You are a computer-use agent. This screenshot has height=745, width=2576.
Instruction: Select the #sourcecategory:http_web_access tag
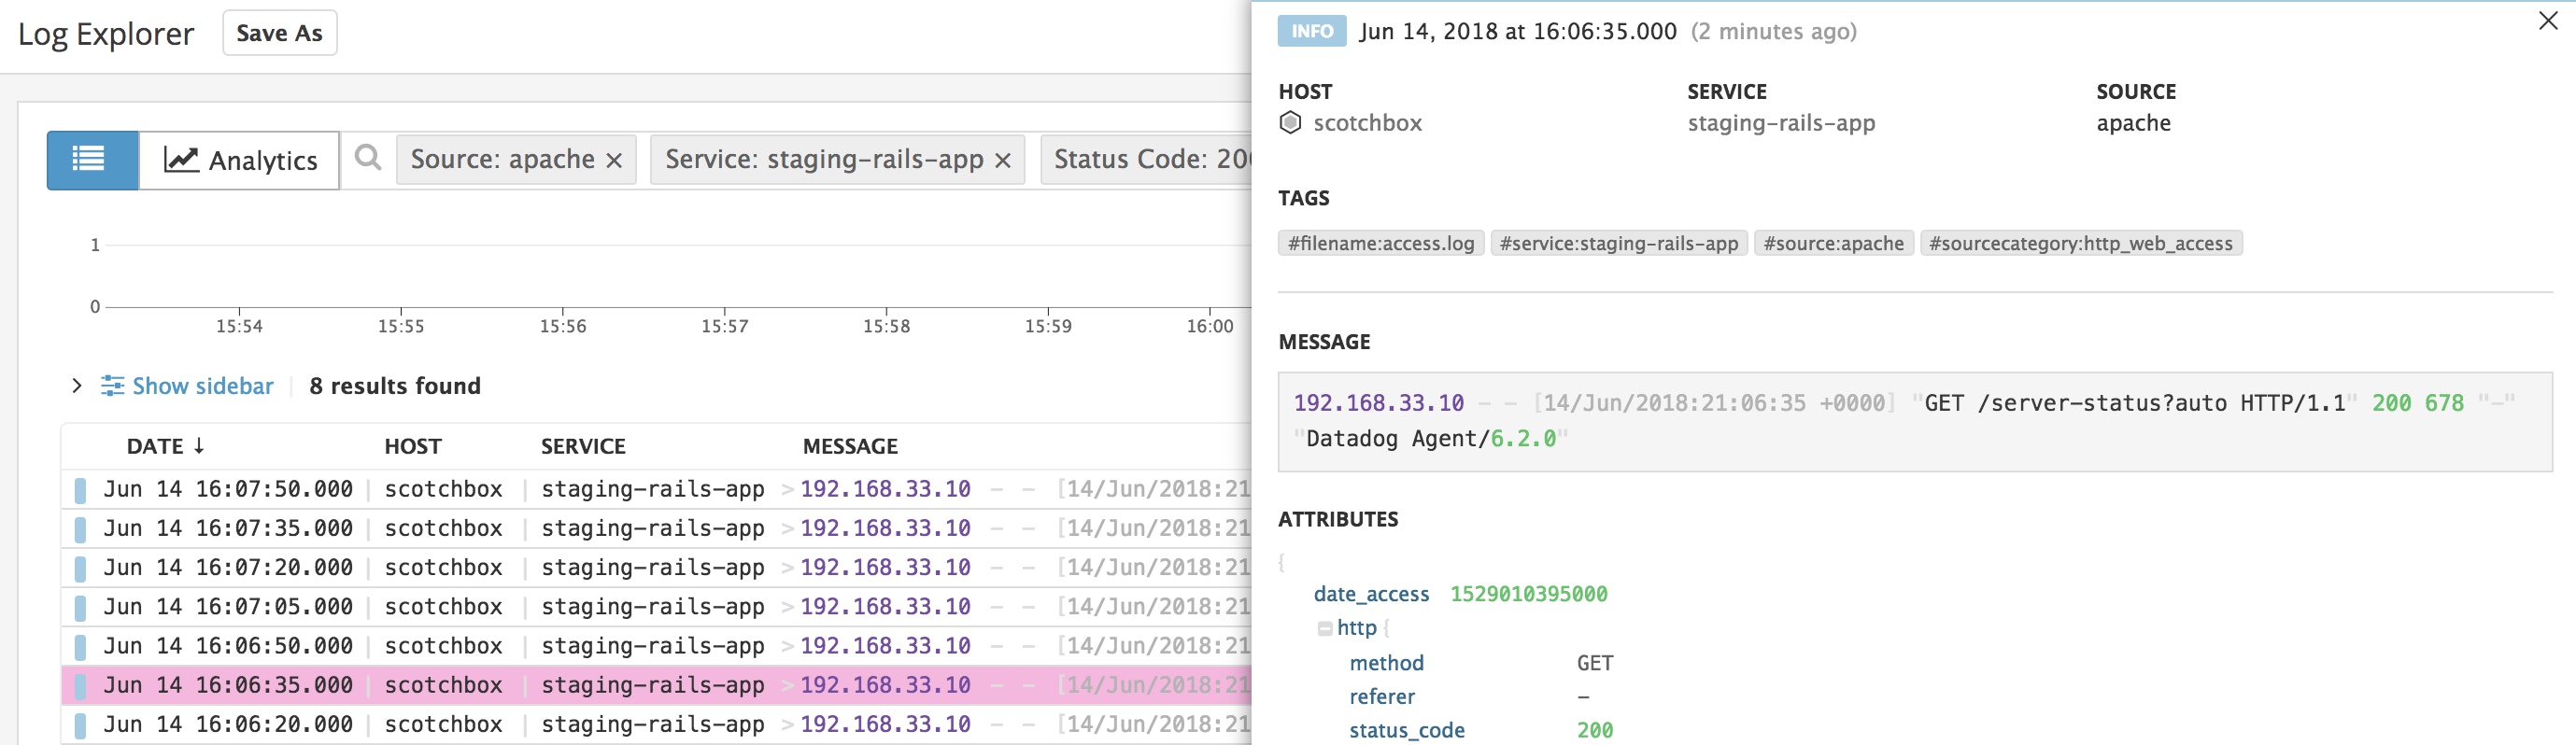tap(2080, 243)
